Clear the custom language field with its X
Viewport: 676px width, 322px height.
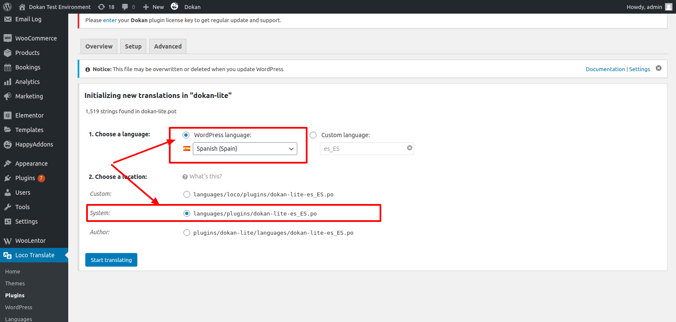[409, 148]
